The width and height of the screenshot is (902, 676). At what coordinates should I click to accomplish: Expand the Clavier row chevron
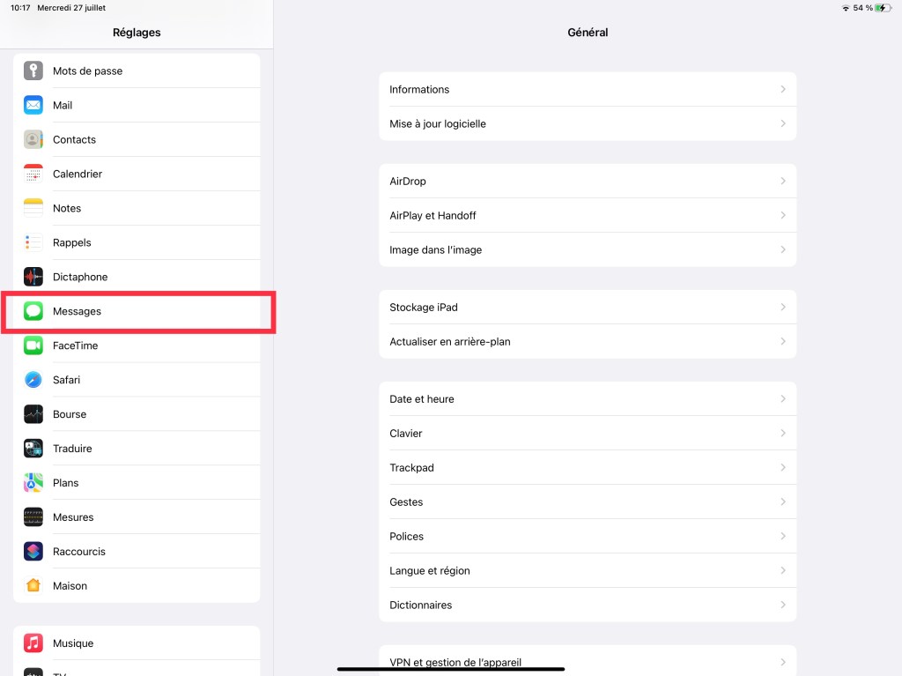point(783,434)
